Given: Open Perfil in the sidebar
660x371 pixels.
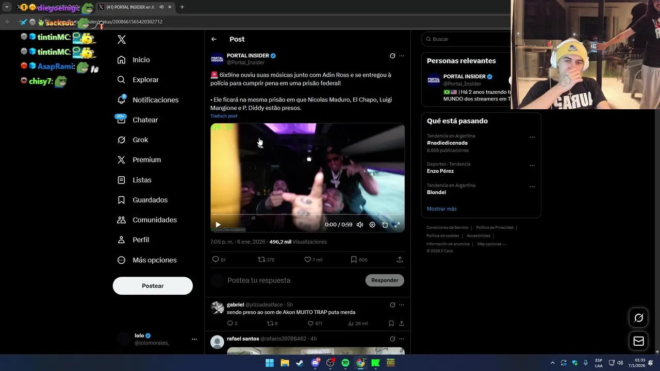Looking at the screenshot, I should [x=133, y=240].
